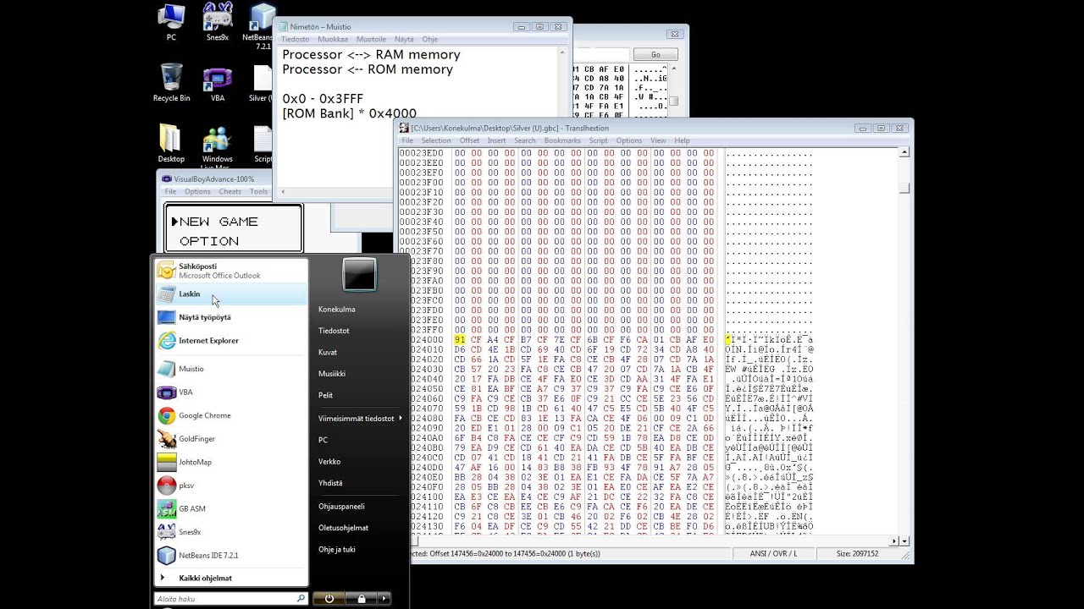Image resolution: width=1084 pixels, height=609 pixels.
Task: Open Konekulma user folder link
Action: 337,309
